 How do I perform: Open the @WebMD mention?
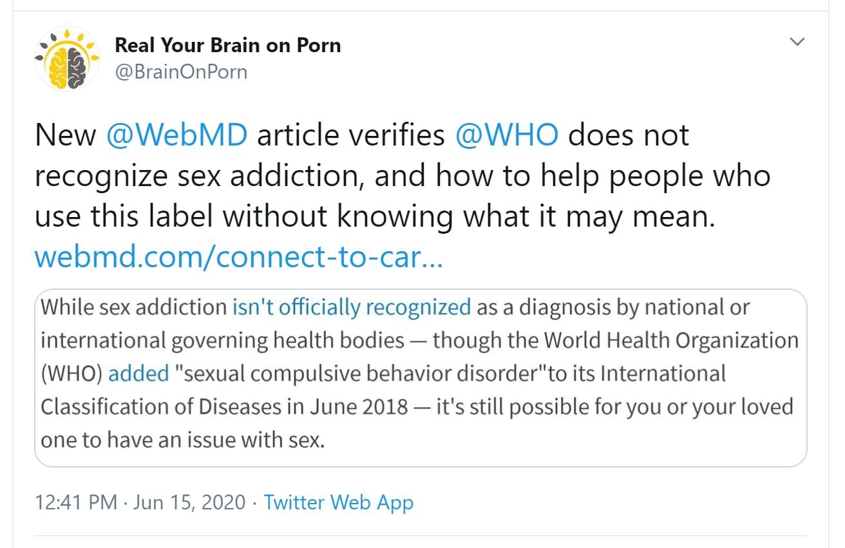tap(176, 135)
